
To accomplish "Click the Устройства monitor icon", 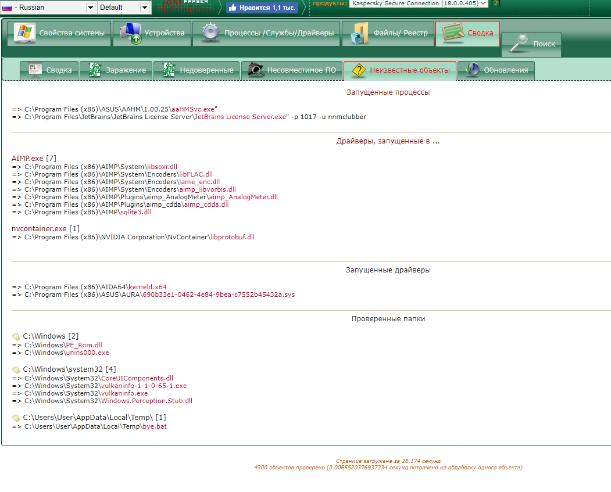I will tap(130, 33).
